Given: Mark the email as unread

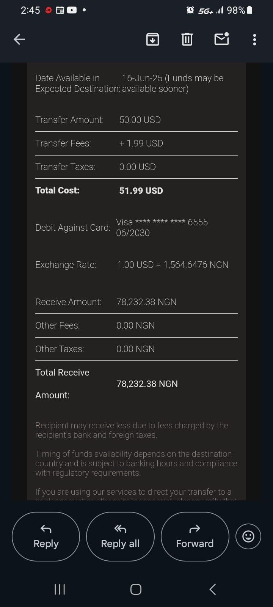Looking at the screenshot, I should [221, 39].
